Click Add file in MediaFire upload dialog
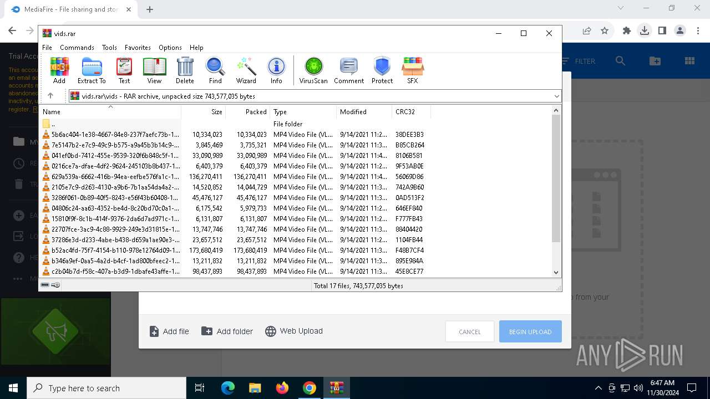 [x=169, y=331]
